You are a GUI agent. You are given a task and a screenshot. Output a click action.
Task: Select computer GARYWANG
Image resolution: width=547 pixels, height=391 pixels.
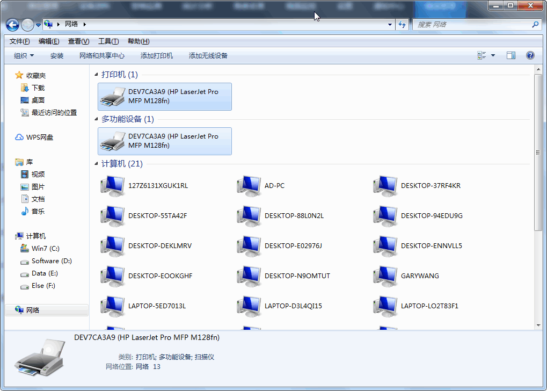(406, 276)
